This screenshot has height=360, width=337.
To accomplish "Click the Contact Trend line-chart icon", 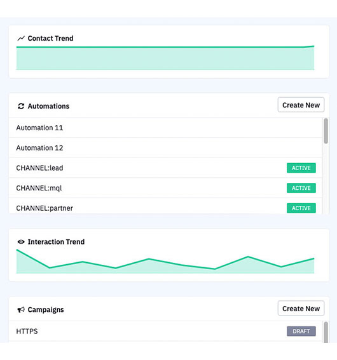I will 21,38.
